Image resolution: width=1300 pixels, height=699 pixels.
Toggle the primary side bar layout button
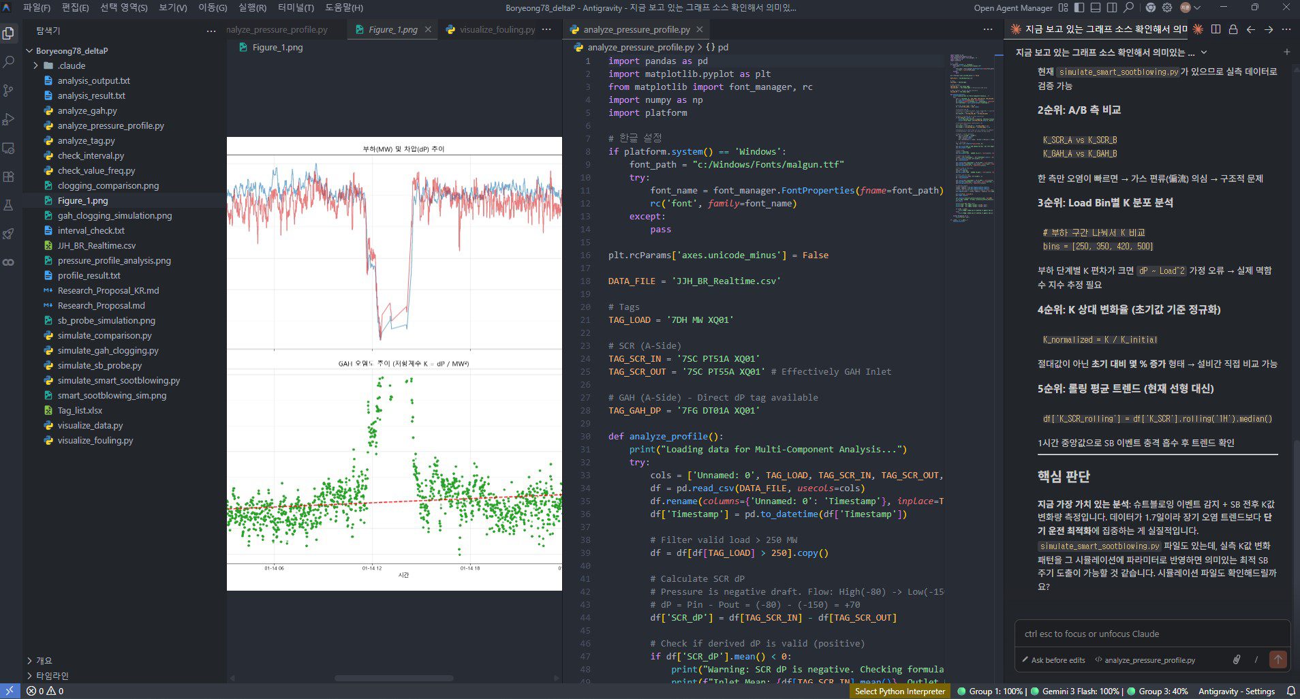pos(1079,7)
